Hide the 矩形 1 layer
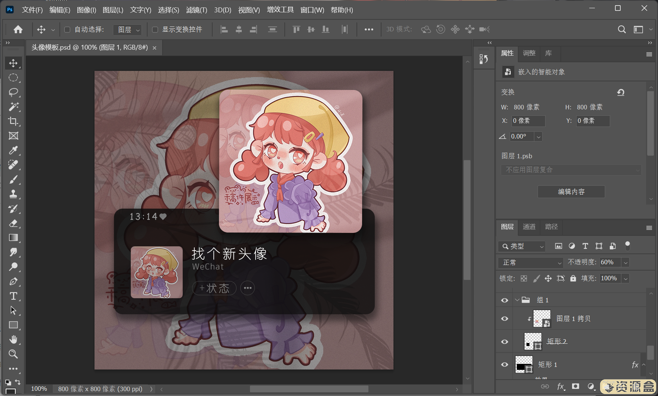 tap(504, 365)
